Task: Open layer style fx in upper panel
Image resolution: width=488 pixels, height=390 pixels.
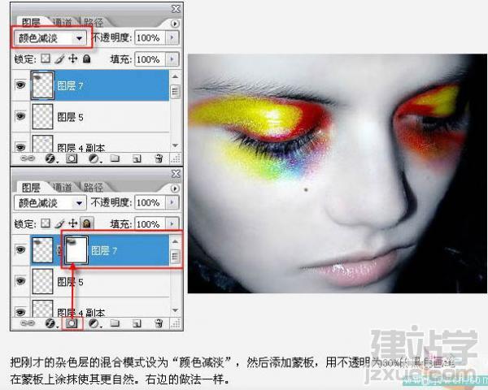Action: pos(50,158)
